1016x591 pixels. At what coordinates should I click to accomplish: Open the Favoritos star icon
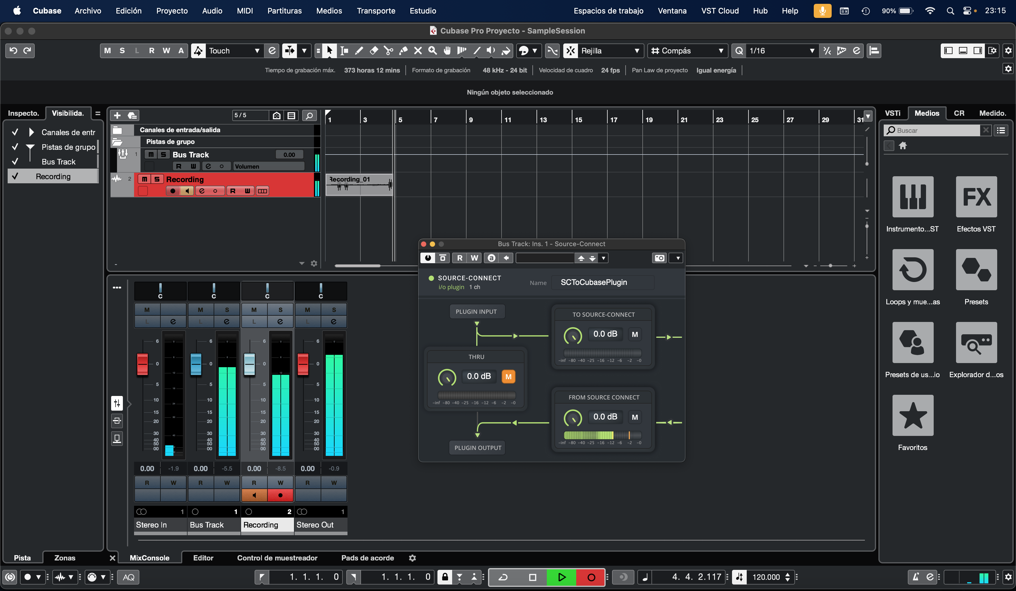click(913, 415)
